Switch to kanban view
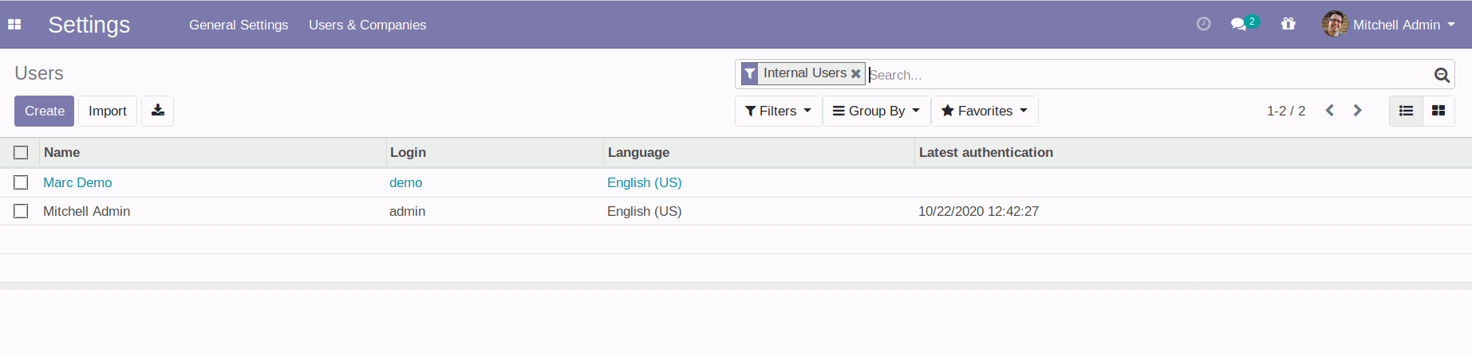The image size is (1472, 356). pyautogui.click(x=1438, y=111)
